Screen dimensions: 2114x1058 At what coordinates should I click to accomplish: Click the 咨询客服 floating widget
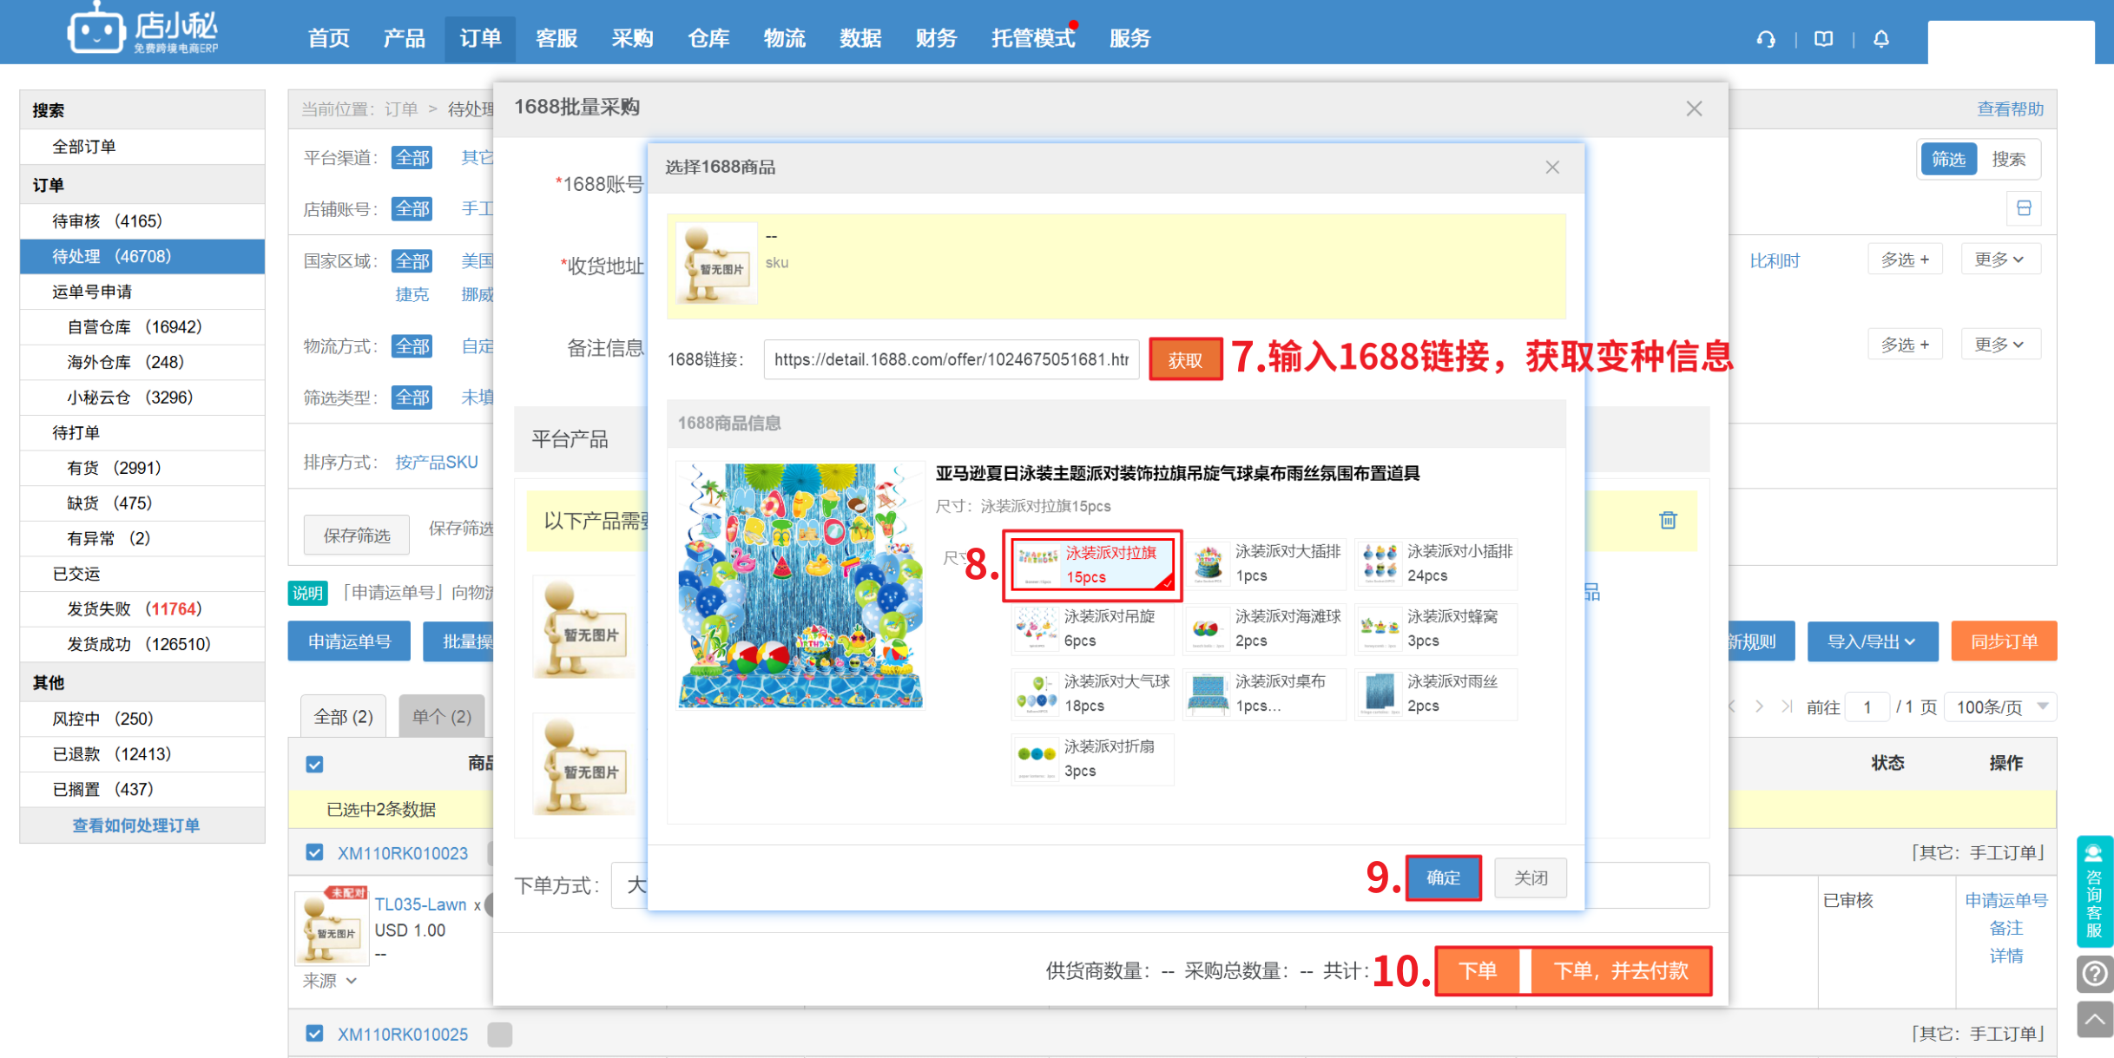pyautogui.click(x=2094, y=890)
